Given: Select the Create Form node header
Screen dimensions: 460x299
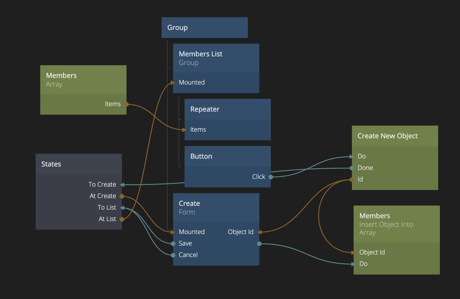Looking at the screenshot, I should (x=216, y=208).
